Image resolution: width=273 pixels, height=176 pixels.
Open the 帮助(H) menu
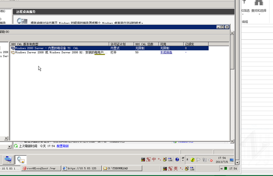click(5, 31)
